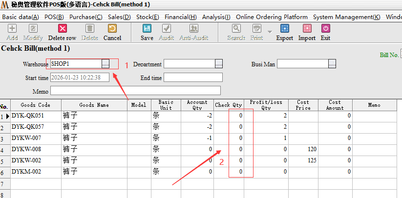Select Check Qty cell for DYK-QK051
Viewport: 402px width, 198px height.
229,116
